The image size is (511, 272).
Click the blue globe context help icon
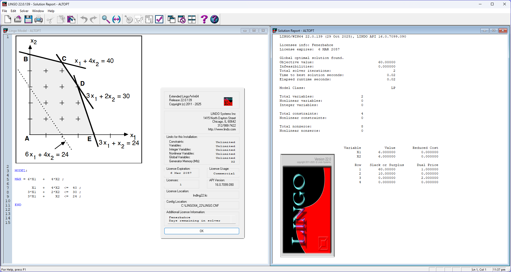214,19
